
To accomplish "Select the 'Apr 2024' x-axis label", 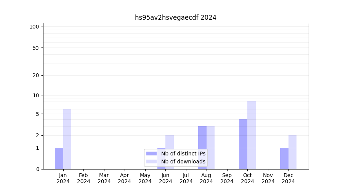I will point(125,178).
